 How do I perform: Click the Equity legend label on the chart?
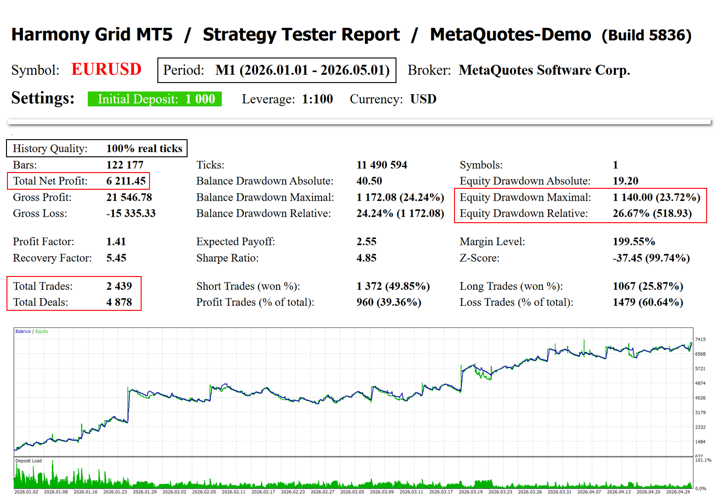click(42, 331)
